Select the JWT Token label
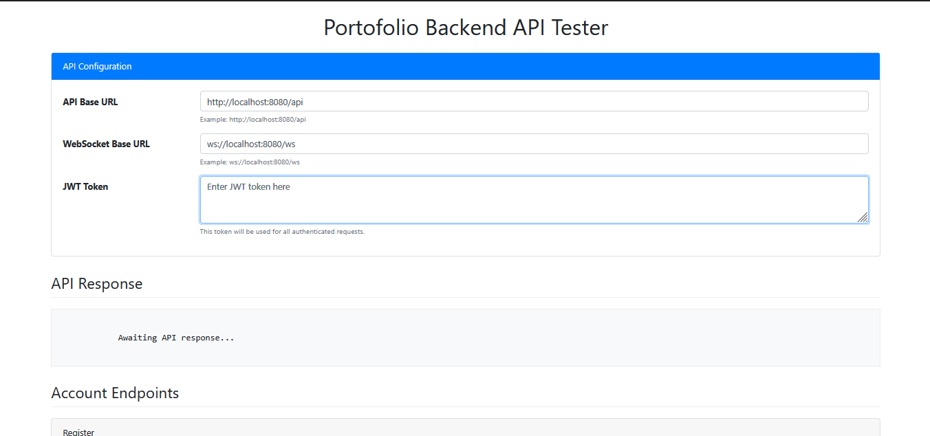This screenshot has width=930, height=436. click(x=85, y=186)
